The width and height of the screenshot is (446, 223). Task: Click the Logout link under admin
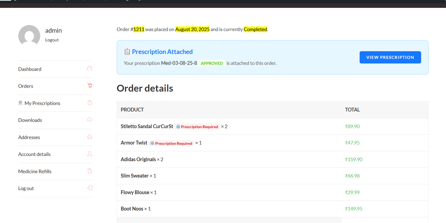tap(52, 40)
